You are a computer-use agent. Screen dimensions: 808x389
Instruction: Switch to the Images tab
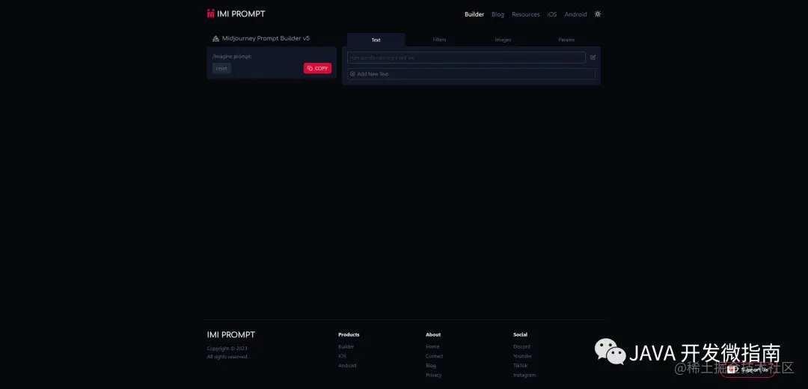[503, 40]
